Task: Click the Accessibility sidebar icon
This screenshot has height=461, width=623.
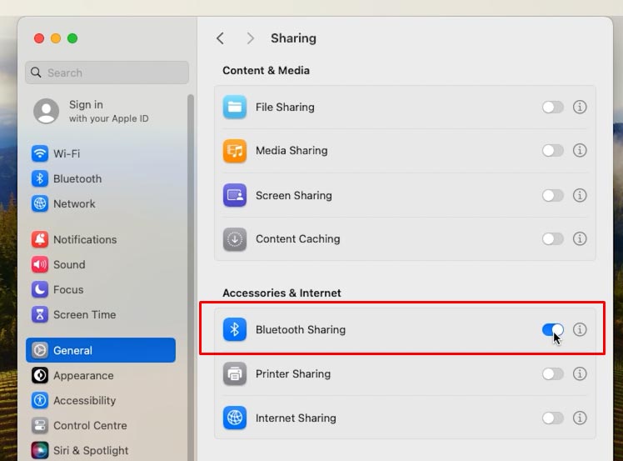Action: point(40,400)
